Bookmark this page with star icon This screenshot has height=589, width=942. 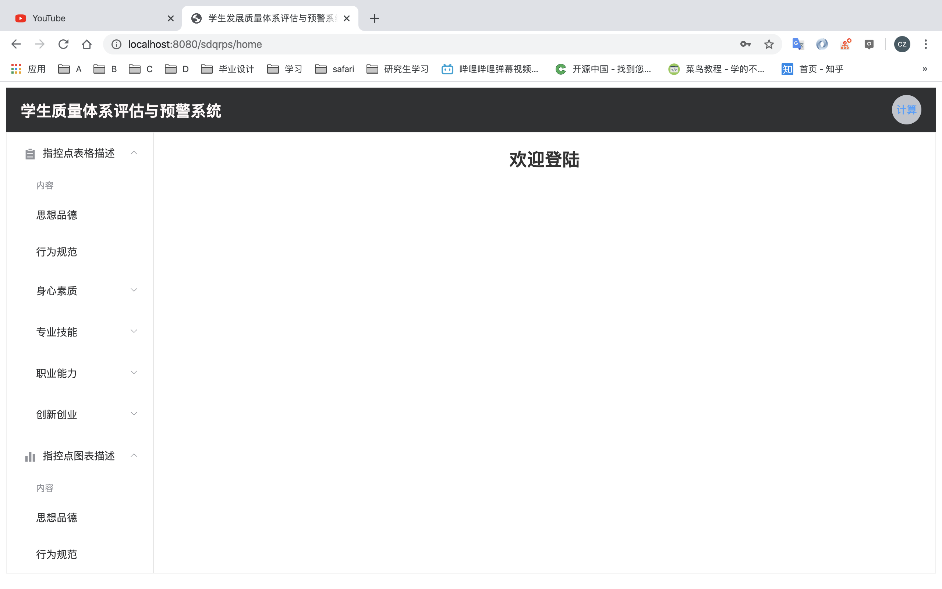tap(768, 44)
